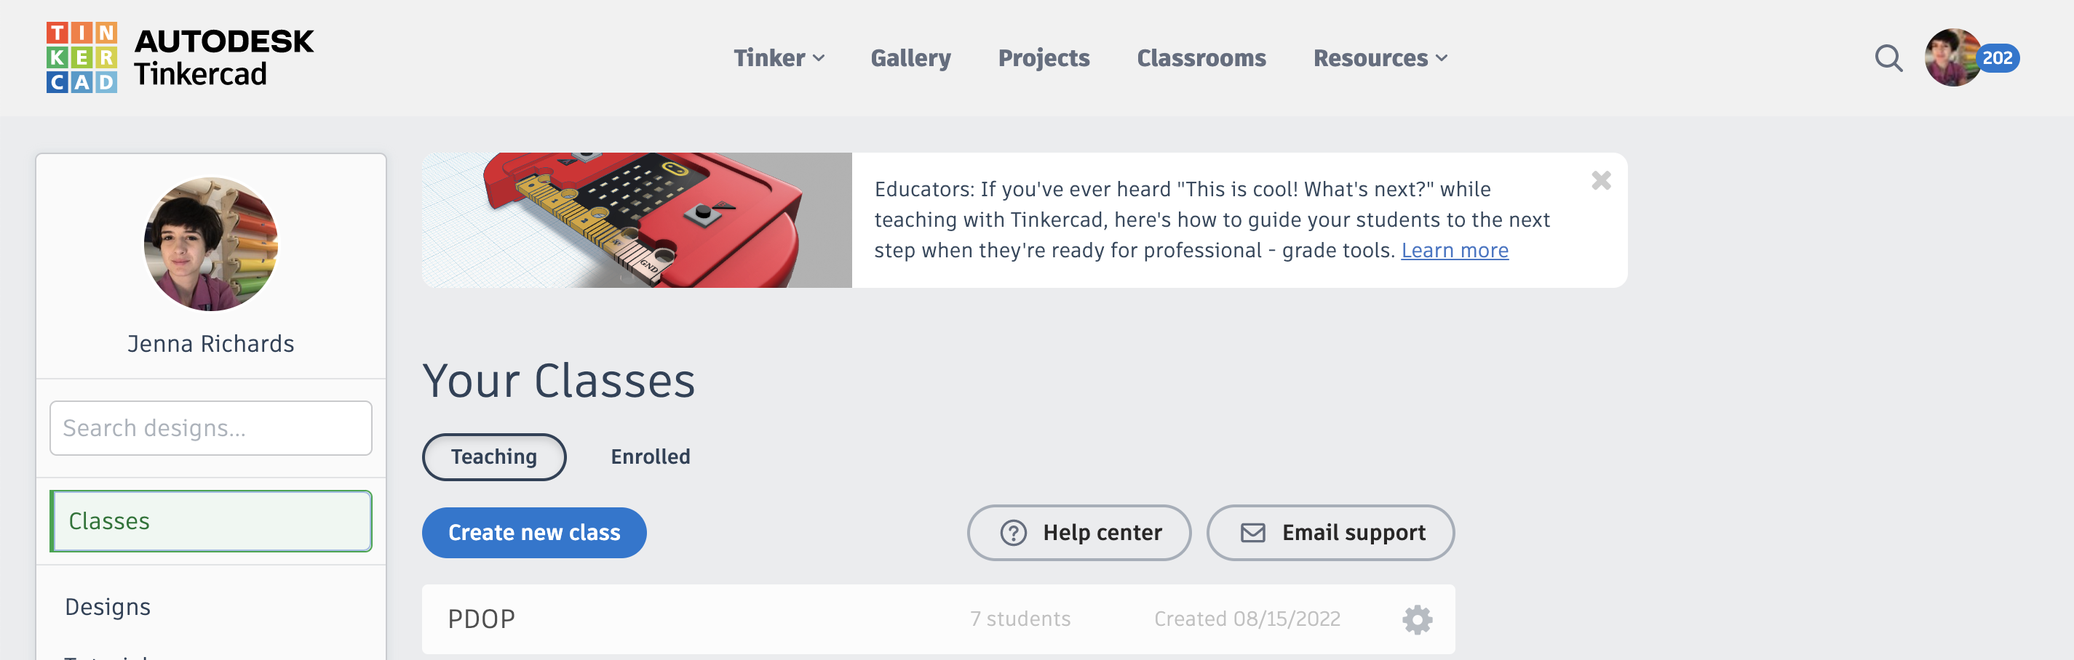The image size is (2074, 660).
Task: Expand the Resources dropdown menu
Action: (1380, 58)
